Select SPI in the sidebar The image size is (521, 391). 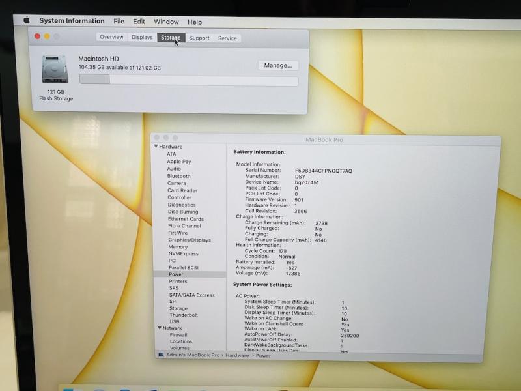click(173, 302)
